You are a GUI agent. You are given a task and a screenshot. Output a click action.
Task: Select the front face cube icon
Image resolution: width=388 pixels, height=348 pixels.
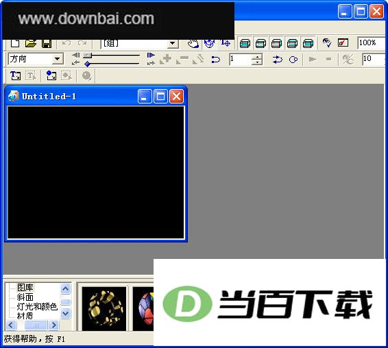point(245,44)
